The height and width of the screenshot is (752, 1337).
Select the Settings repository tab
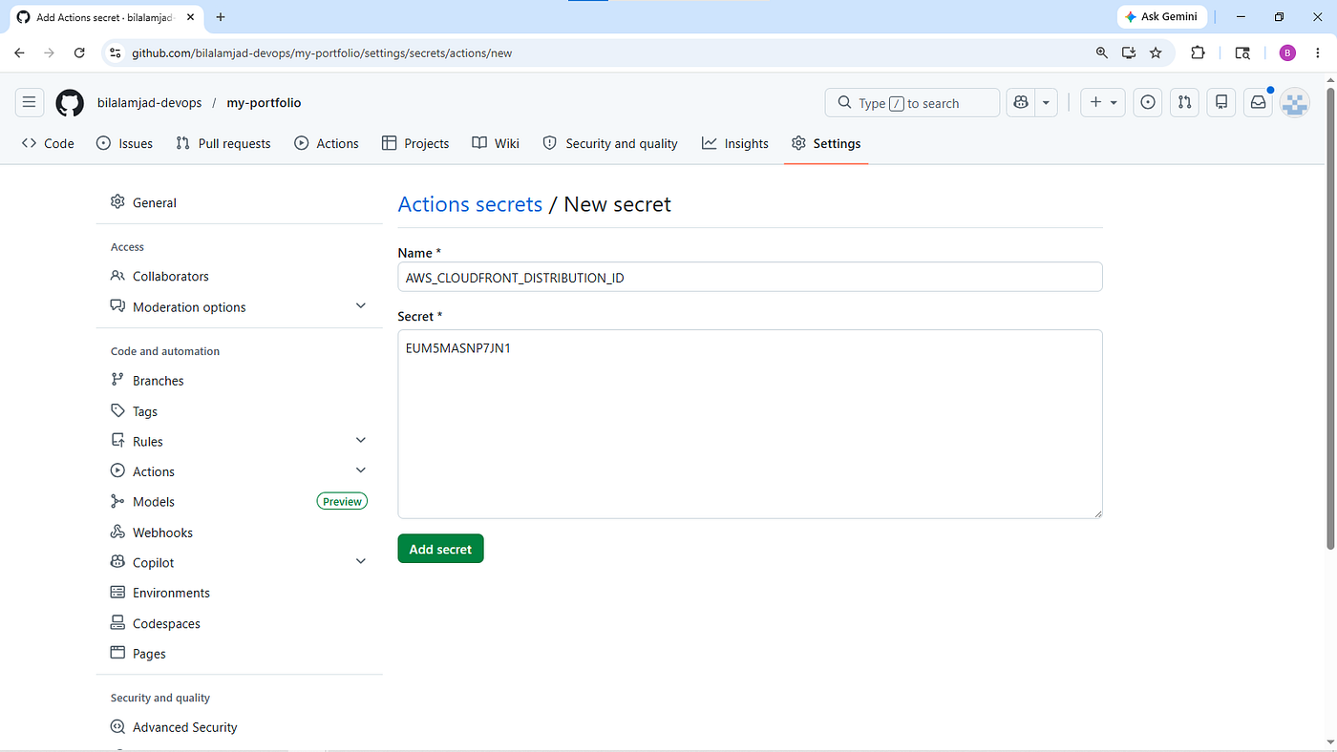pos(826,143)
